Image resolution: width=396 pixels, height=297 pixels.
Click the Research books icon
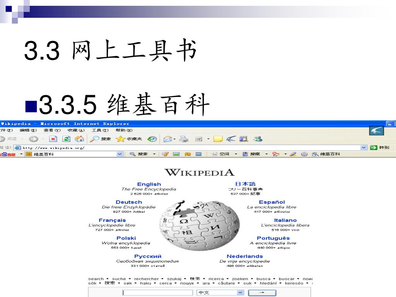pyautogui.click(x=244, y=139)
